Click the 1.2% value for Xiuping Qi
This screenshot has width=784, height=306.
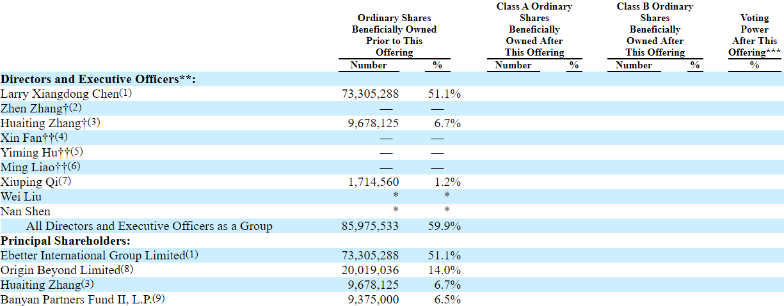(x=447, y=182)
